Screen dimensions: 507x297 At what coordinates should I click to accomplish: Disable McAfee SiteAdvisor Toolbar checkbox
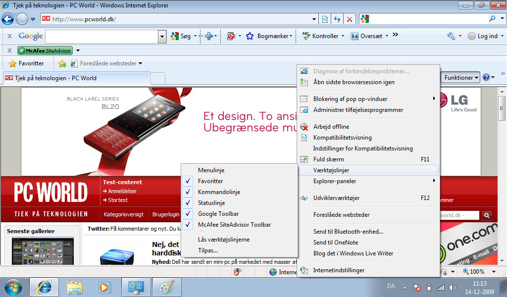[234, 225]
